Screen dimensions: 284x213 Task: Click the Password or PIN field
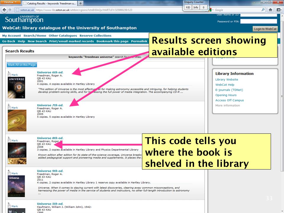click(x=259, y=21)
